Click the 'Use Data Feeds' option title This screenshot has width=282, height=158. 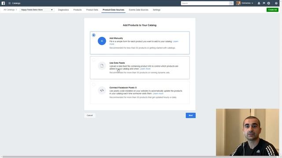click(117, 63)
